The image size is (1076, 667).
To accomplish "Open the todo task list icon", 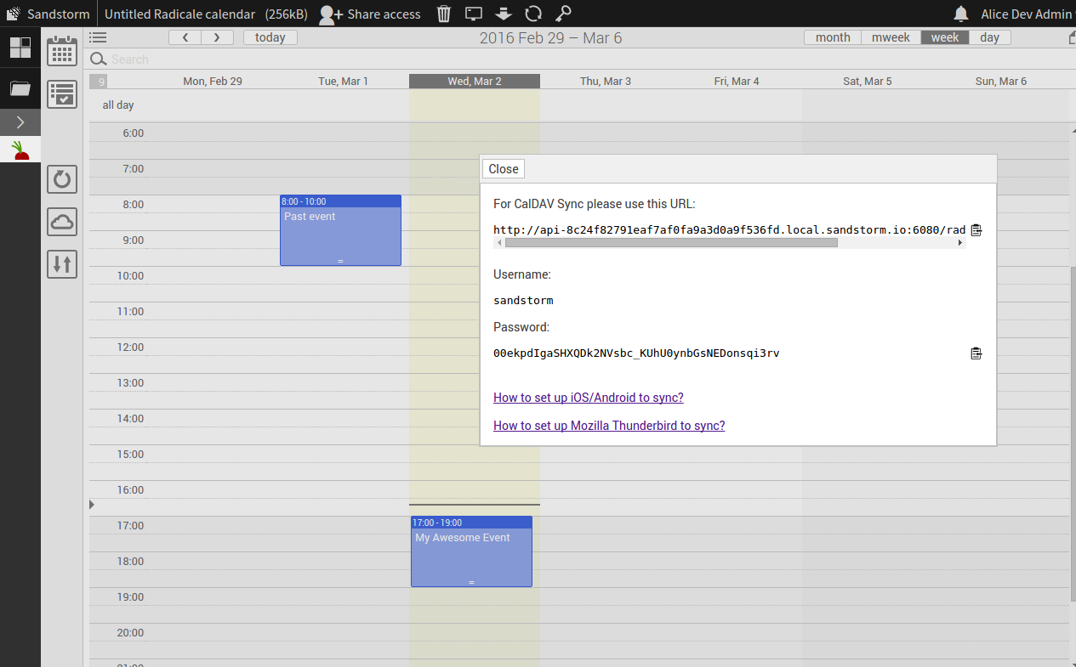I will tap(62, 93).
